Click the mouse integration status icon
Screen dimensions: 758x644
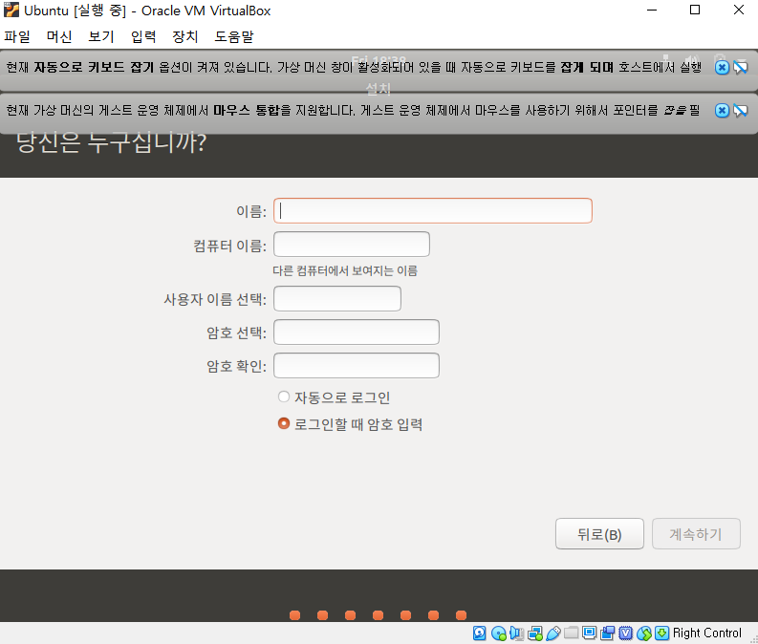pyautogui.click(x=644, y=633)
